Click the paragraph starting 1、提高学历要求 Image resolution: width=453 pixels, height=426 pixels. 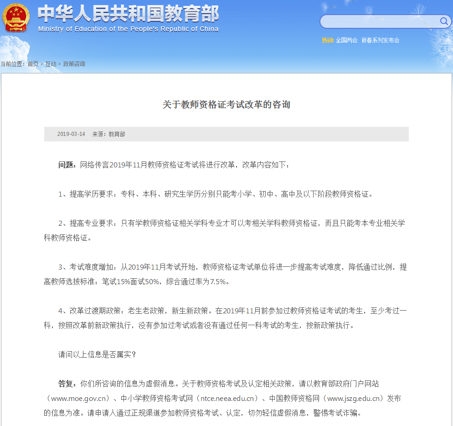click(216, 194)
